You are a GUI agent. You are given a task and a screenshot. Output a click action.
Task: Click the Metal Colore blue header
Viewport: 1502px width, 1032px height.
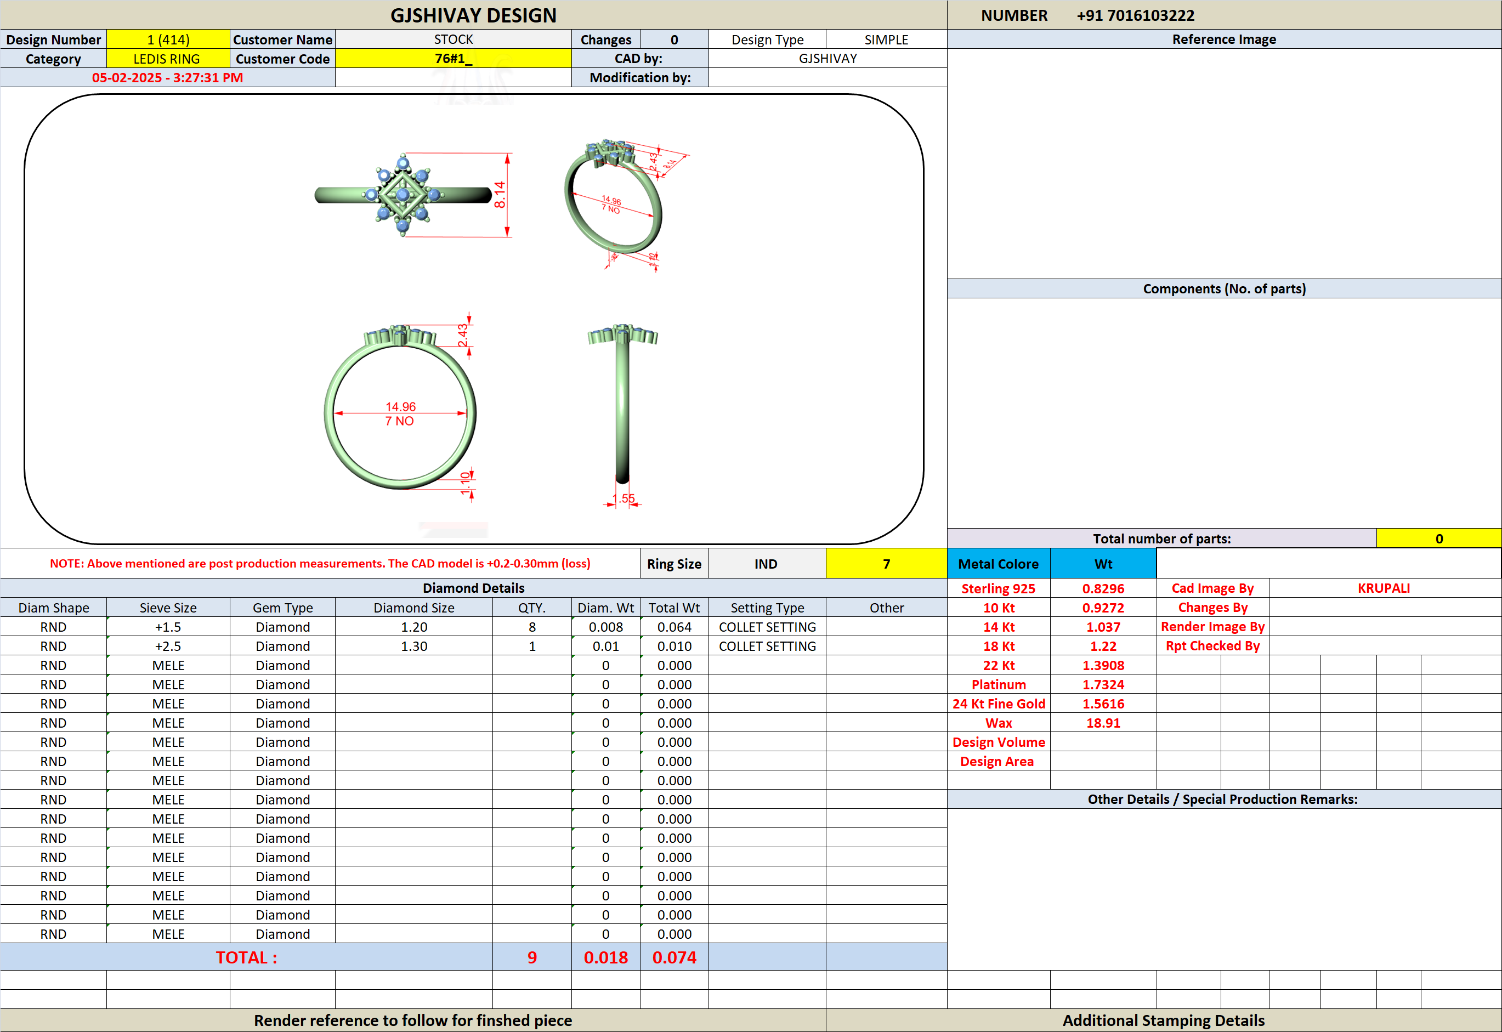click(998, 564)
